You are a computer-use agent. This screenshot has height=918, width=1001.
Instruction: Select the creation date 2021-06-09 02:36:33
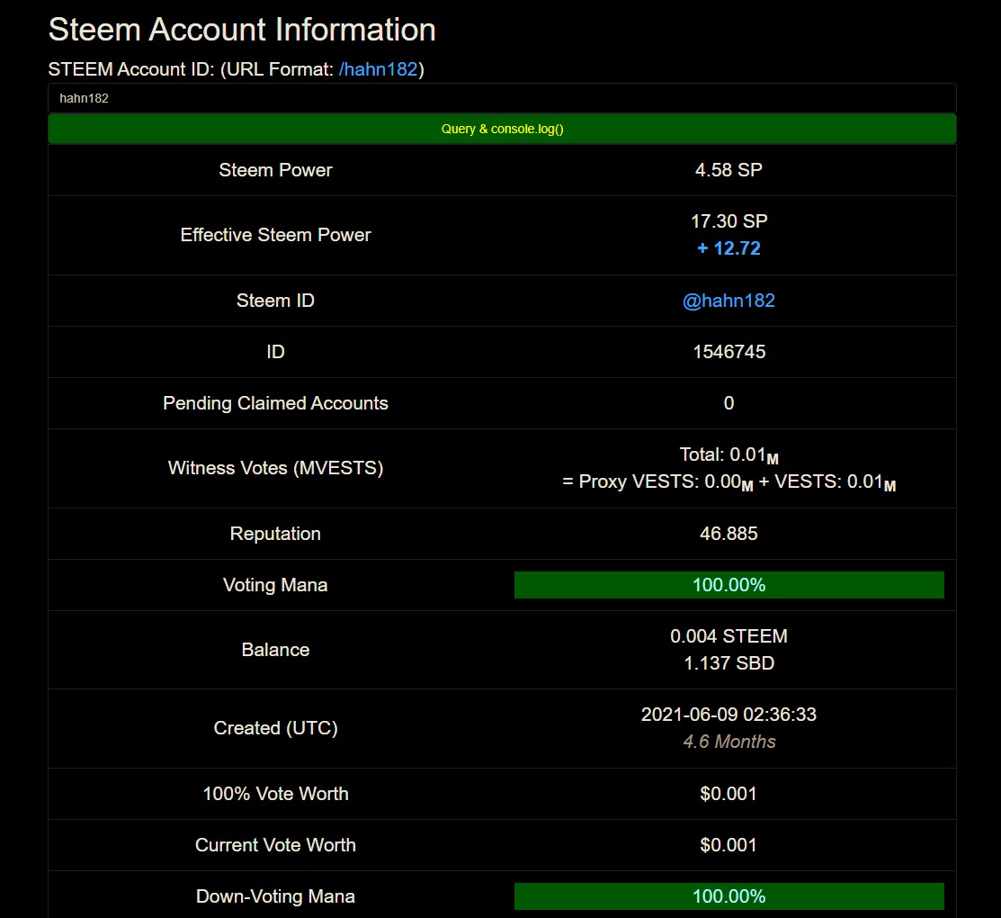(x=728, y=715)
